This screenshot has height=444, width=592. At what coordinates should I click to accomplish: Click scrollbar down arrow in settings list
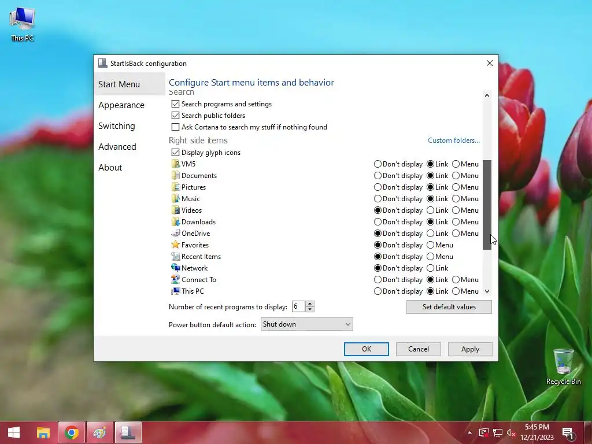pos(487,291)
